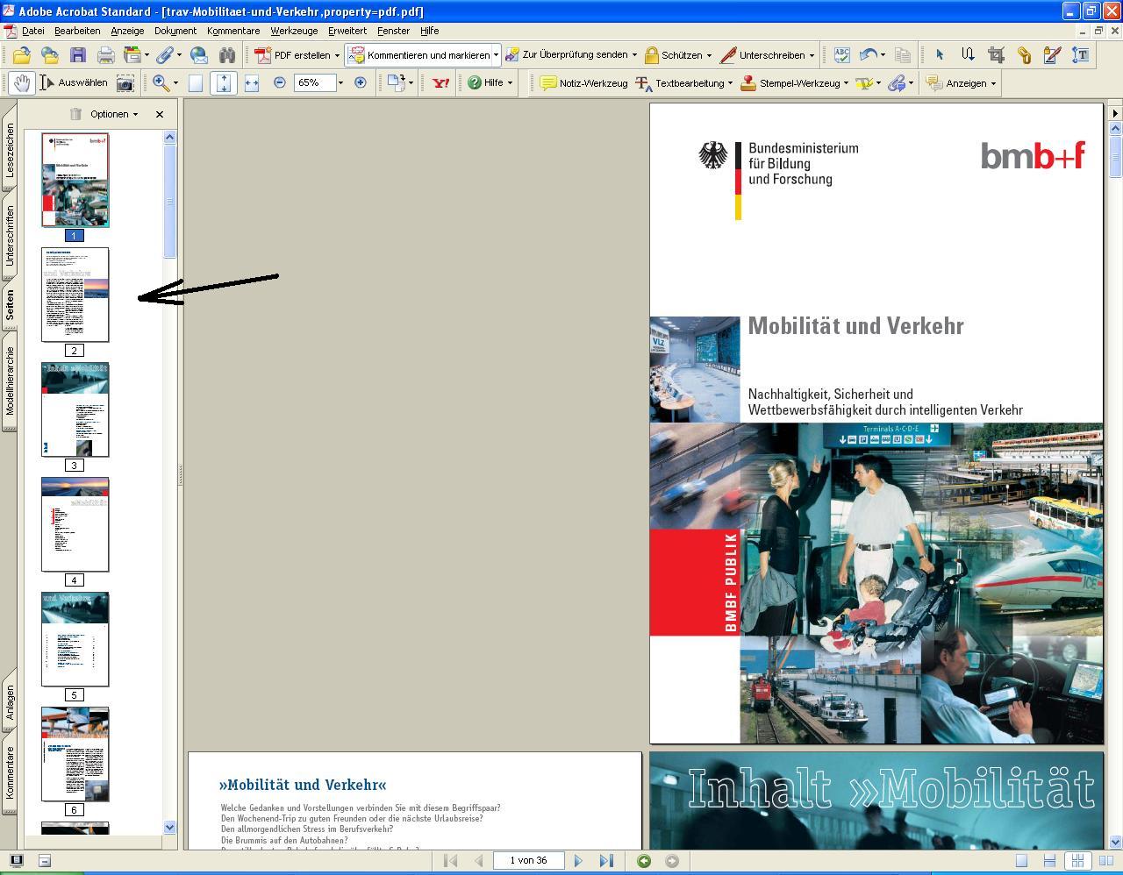The width and height of the screenshot is (1123, 875).
Task: Switch to Continuous Facing layout
Action: coord(1077,861)
